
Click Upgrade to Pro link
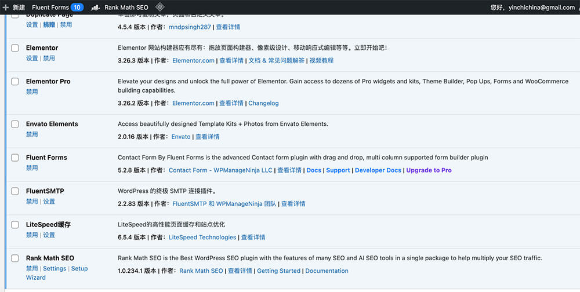coord(429,170)
